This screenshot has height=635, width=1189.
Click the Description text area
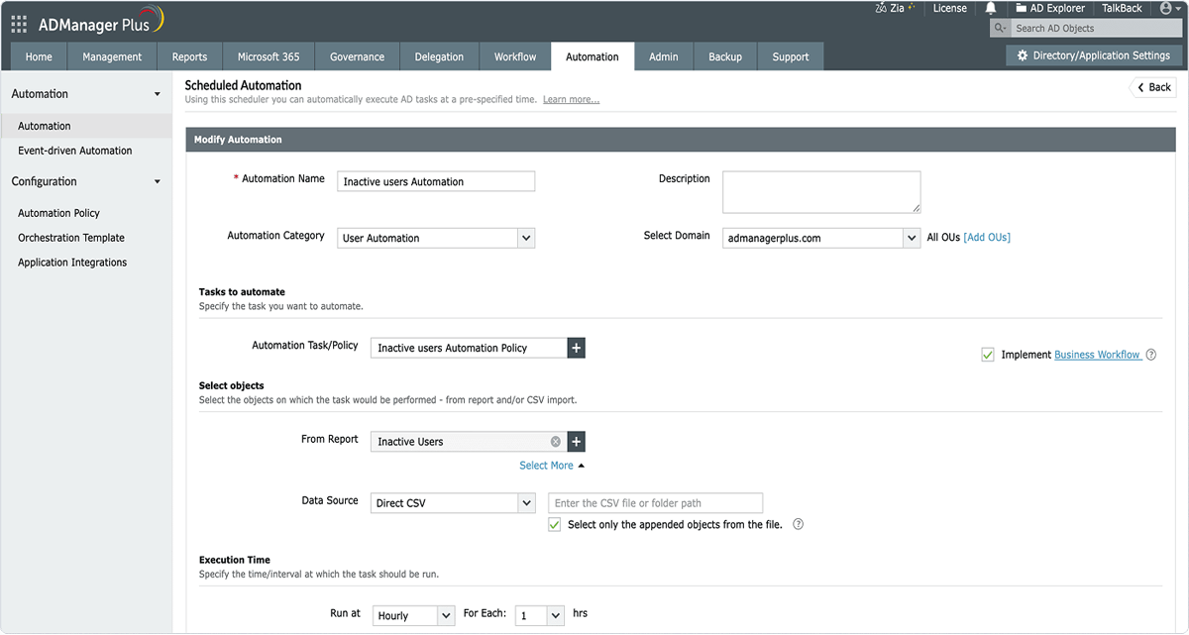point(821,192)
